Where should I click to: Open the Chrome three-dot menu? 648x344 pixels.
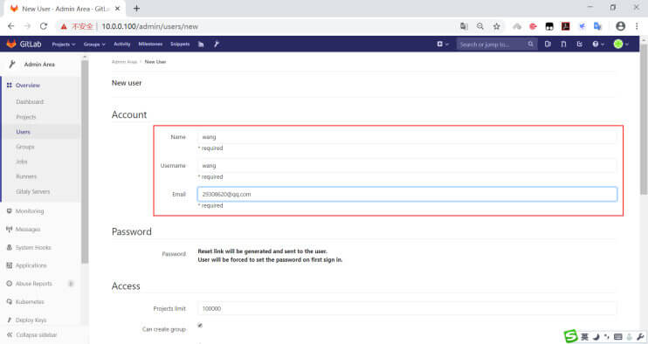pyautogui.click(x=637, y=26)
